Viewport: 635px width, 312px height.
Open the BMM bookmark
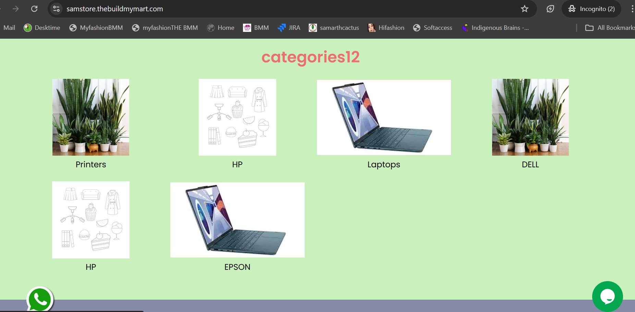[x=256, y=28]
